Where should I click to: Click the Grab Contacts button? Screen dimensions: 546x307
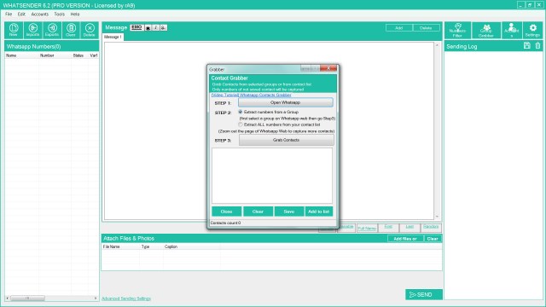tap(287, 140)
